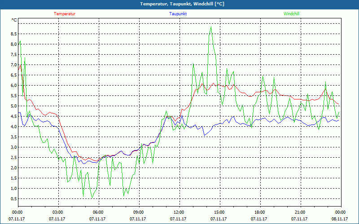Click the 8,5 y-axis value
This screenshot has width=359, height=224.
click(x=14, y=34)
